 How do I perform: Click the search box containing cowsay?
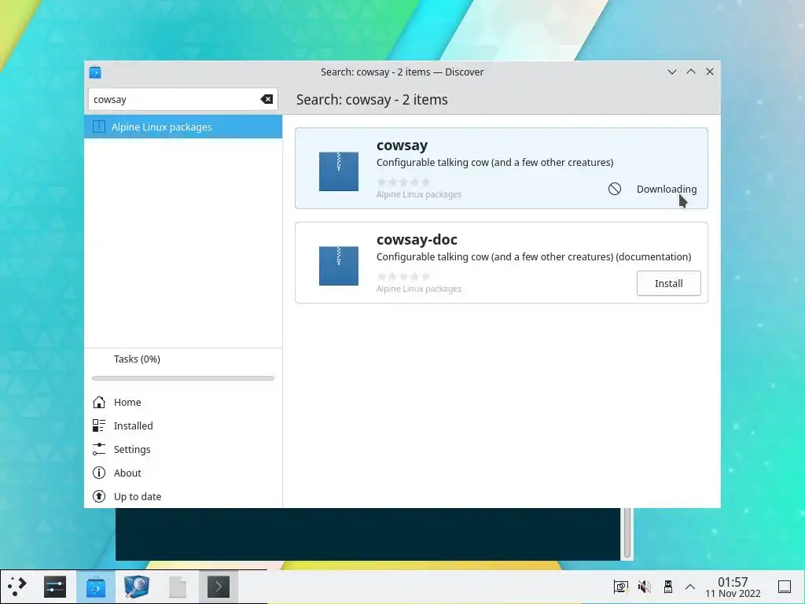coord(182,99)
